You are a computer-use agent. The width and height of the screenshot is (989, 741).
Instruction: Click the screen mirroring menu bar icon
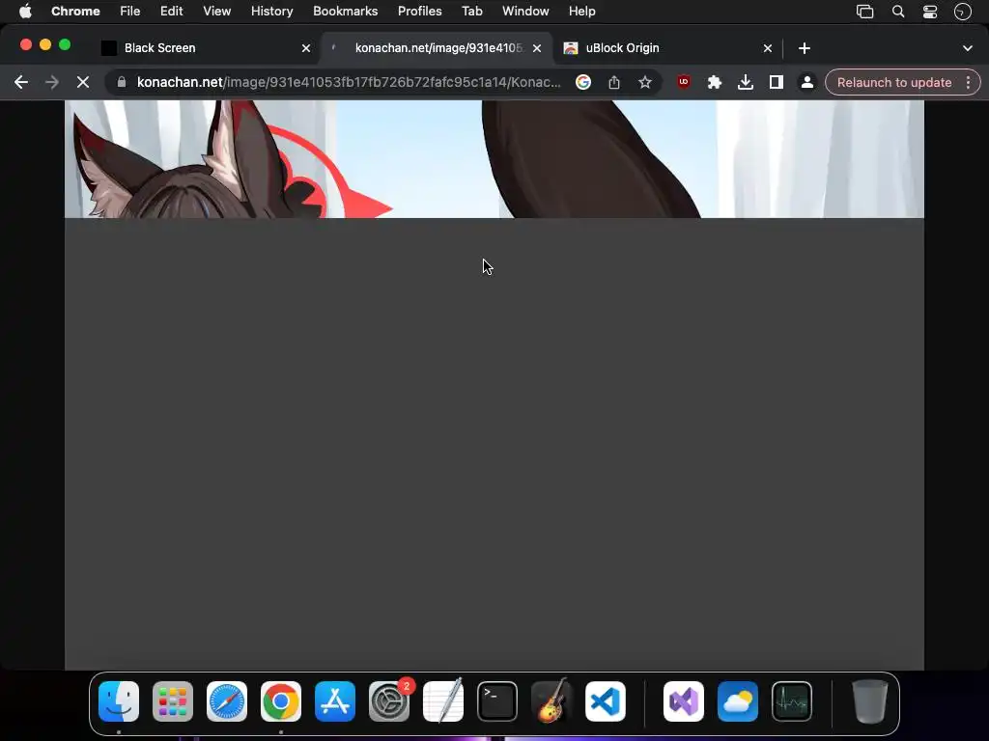[x=864, y=12]
